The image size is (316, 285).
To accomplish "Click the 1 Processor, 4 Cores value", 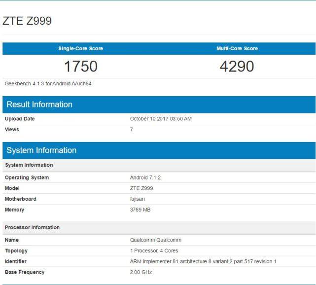I will pos(154,251).
